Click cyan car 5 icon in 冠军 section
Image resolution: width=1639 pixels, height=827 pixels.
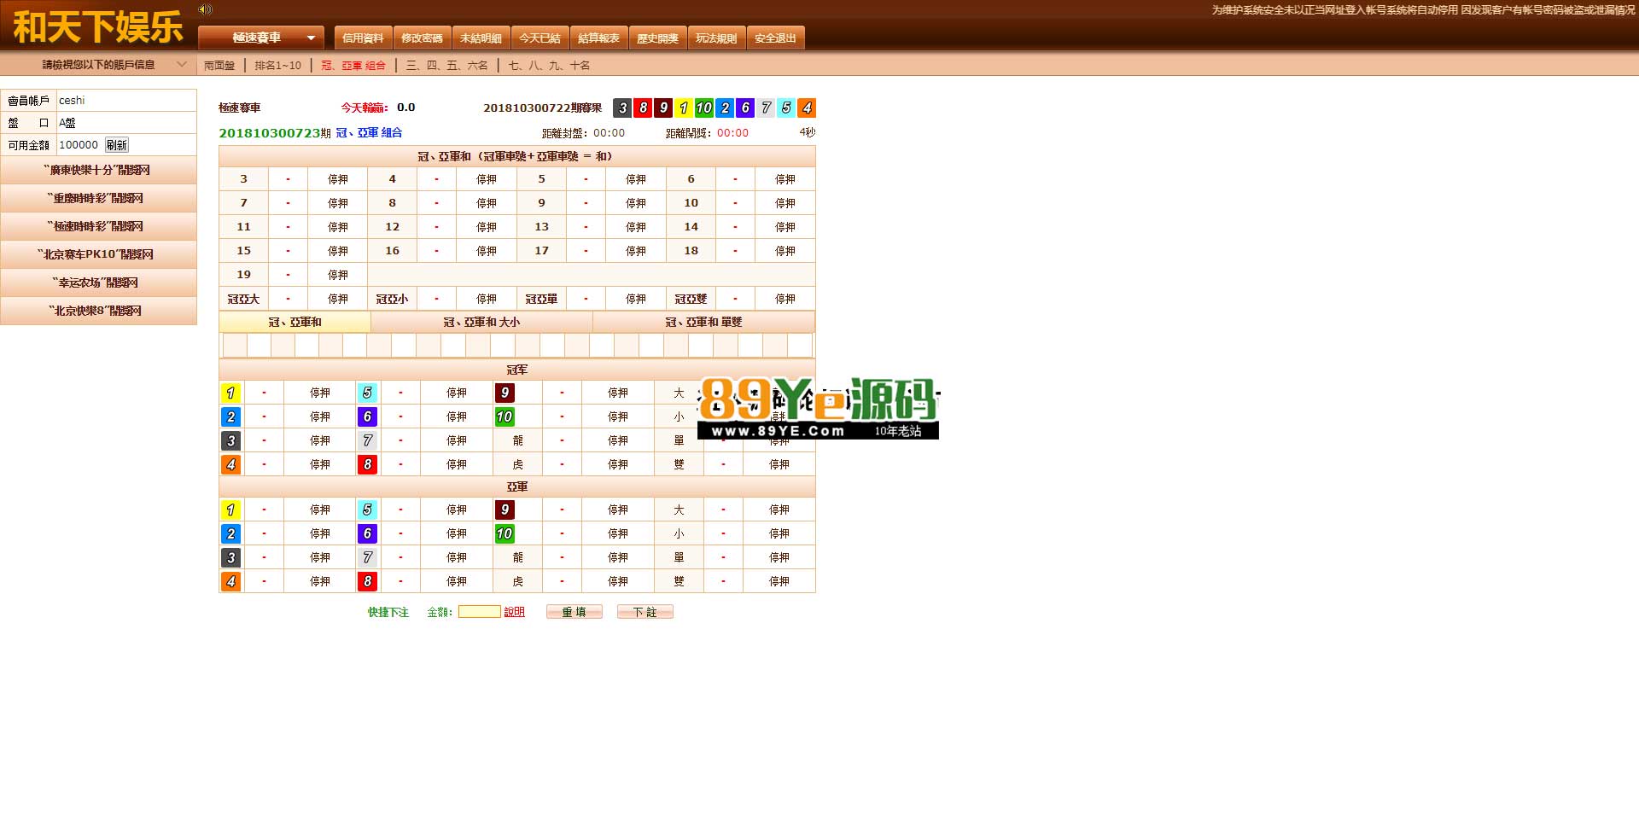367,393
